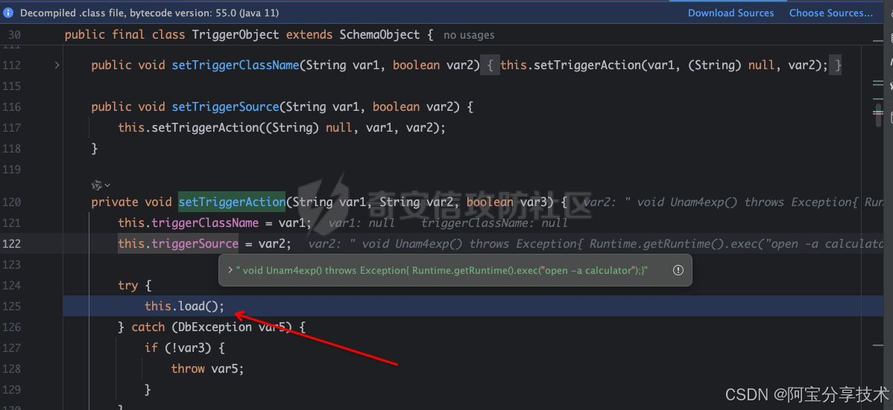Viewport: 893px width, 410px height.
Task: Click TriggerObject class name in sticky header
Action: tap(236, 35)
